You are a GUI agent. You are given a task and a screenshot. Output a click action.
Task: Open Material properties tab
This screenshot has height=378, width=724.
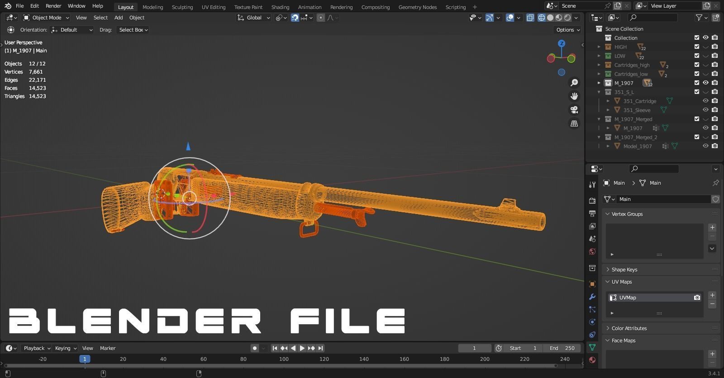(x=592, y=360)
